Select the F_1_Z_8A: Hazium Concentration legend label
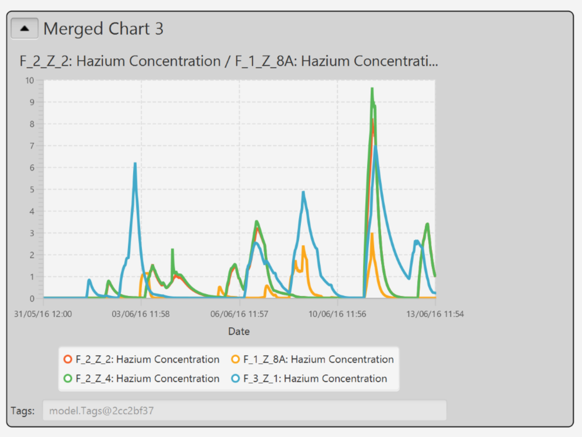This screenshot has height=437, width=582. pos(318,359)
